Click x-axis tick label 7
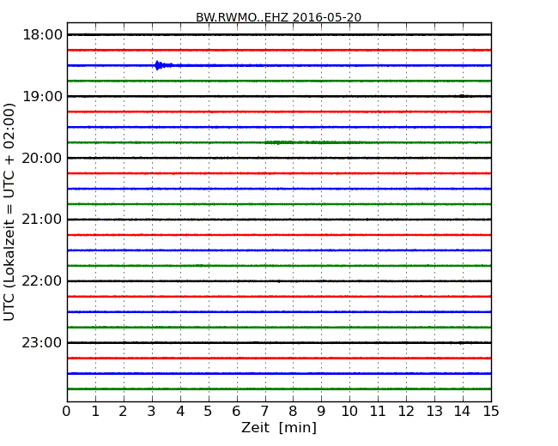Image resolution: width=558 pixels, height=446 pixels. pyautogui.click(x=264, y=412)
